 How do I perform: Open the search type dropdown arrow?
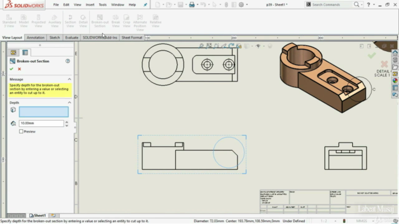coord(362,4)
